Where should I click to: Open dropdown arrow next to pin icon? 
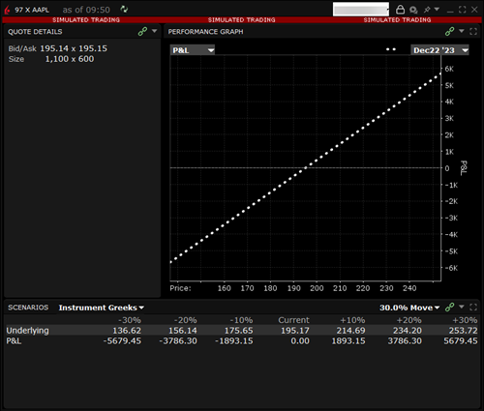point(437,10)
